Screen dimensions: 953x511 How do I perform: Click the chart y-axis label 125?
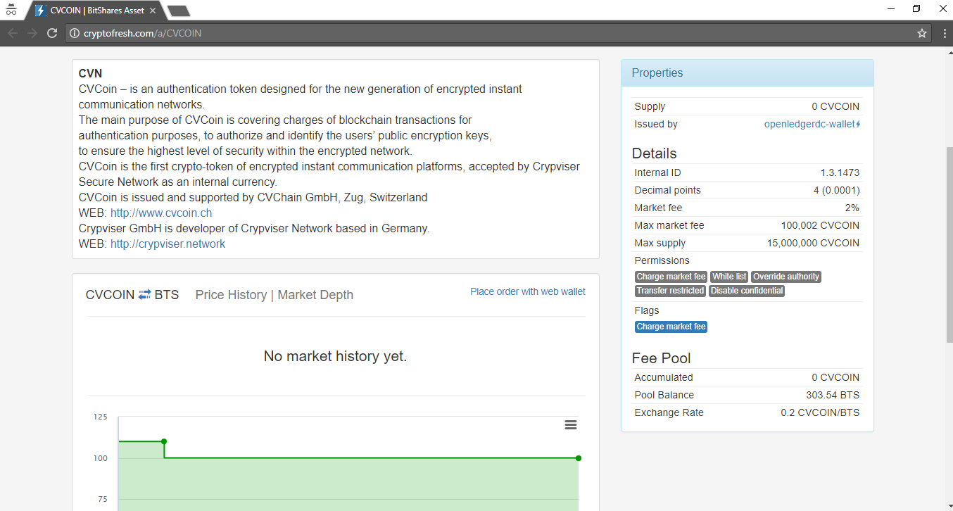[x=100, y=417]
